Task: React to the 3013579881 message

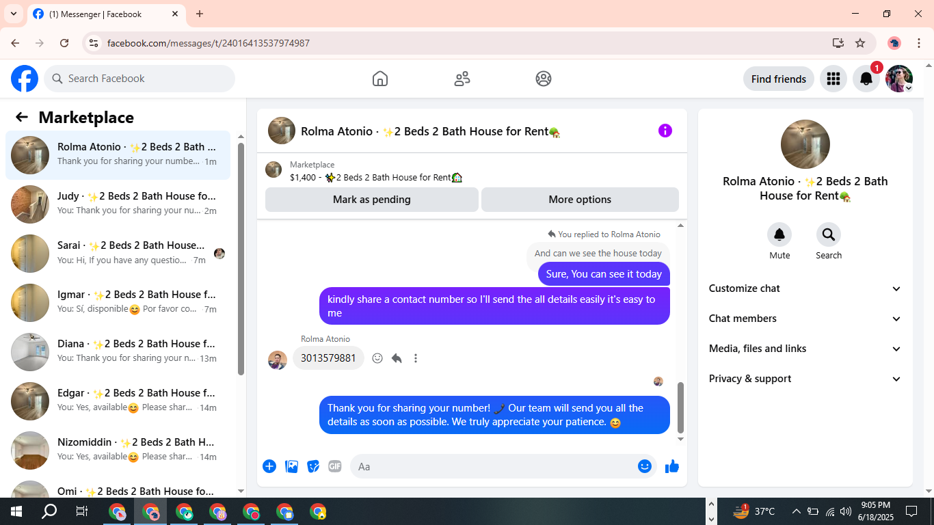Action: point(377,358)
